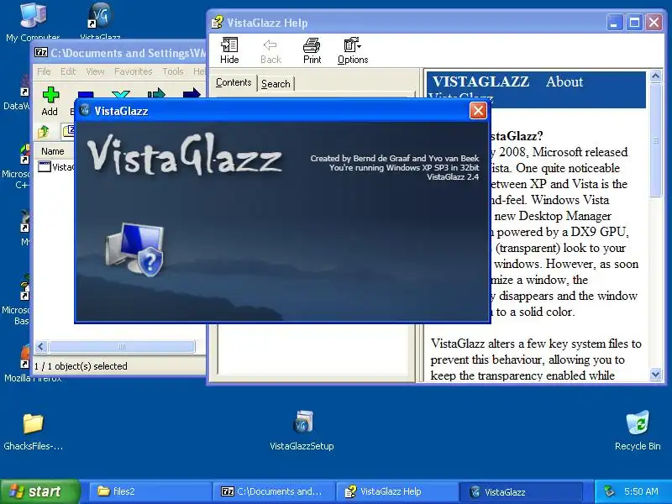This screenshot has height=504, width=672.
Task: Select the VistaGlazz desktop shortcut icon
Action: (100, 22)
